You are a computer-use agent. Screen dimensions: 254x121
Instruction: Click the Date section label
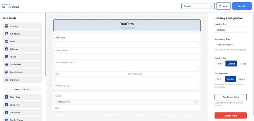point(58,95)
